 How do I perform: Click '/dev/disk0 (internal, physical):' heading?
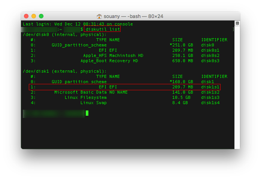[64, 34]
